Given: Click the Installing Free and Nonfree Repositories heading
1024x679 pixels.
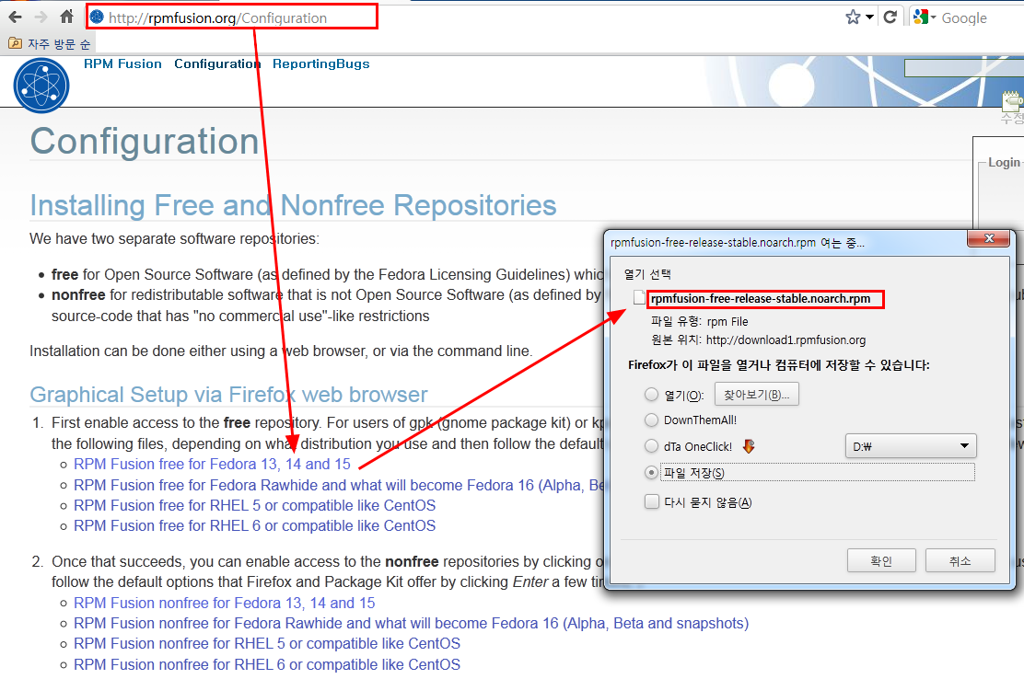Looking at the screenshot, I should pos(293,205).
